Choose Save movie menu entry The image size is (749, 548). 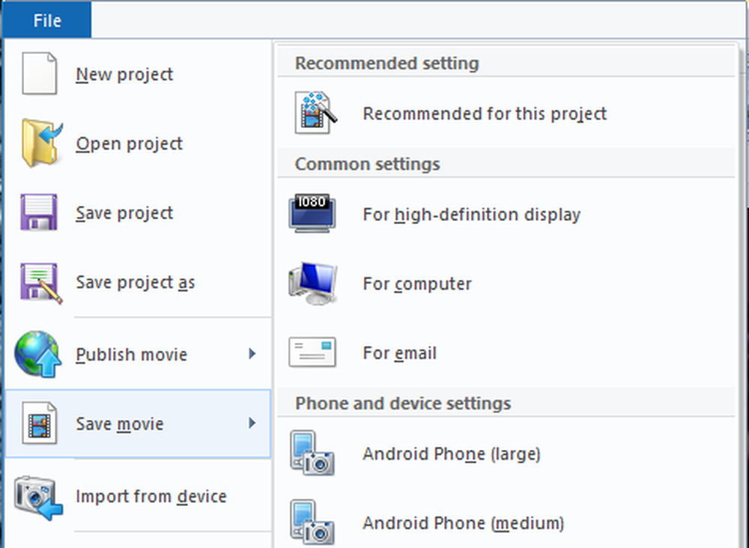[x=138, y=424]
